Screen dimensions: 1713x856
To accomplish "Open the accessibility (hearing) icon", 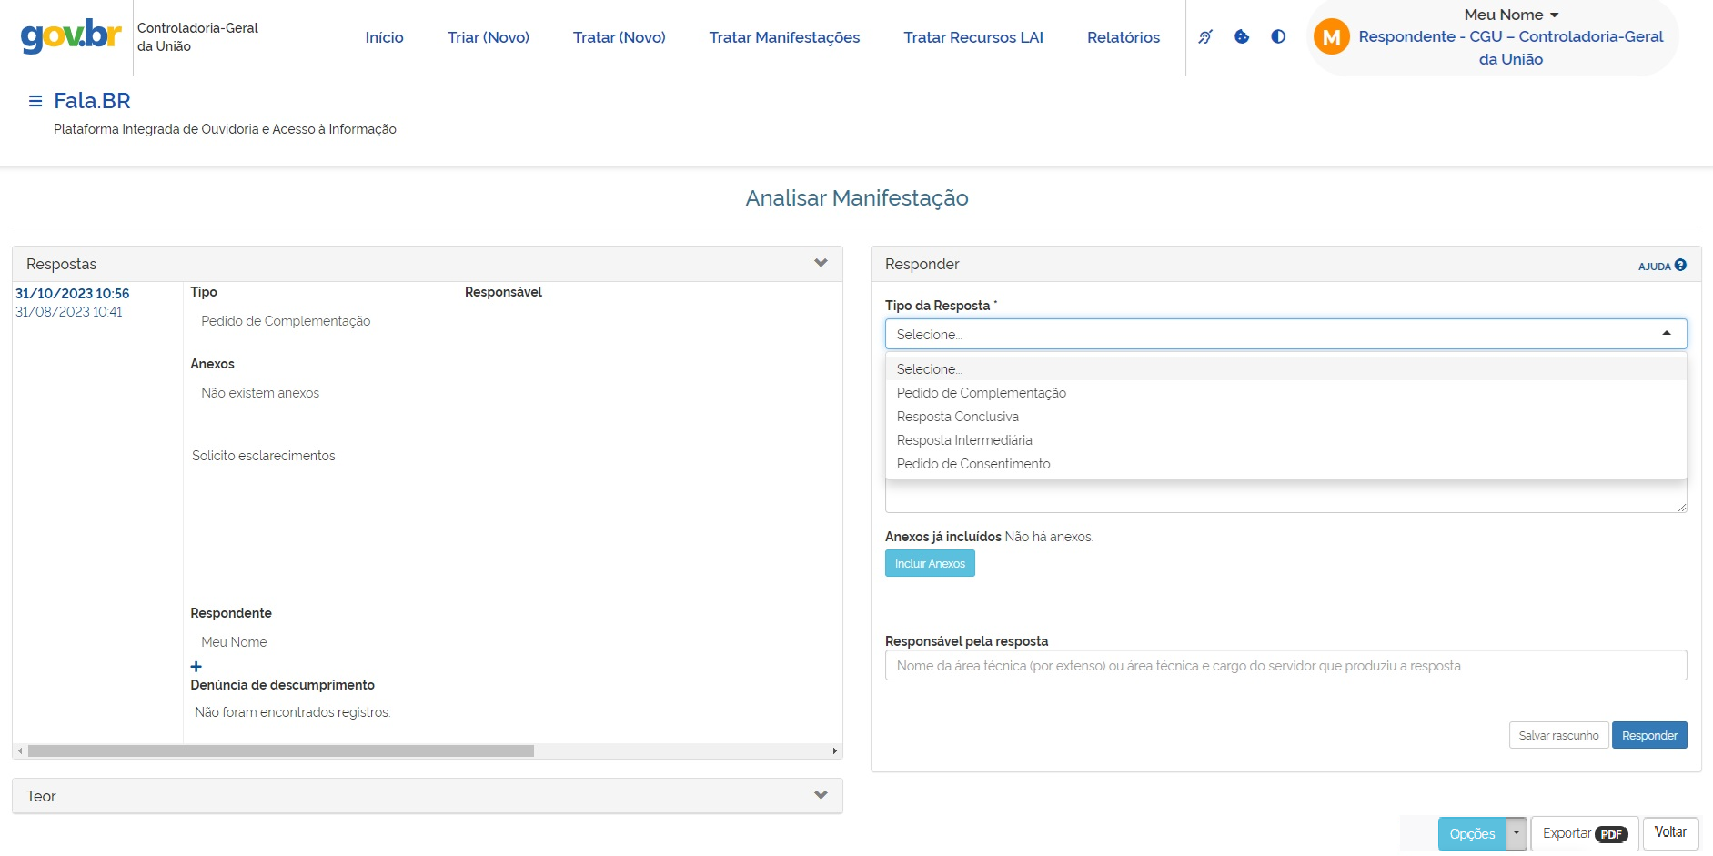I will click(x=1205, y=37).
